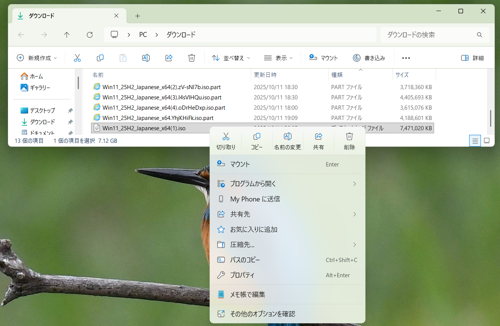Open the See more ellipsis menu
Viewport: 500px width, 326px height.
(405, 58)
